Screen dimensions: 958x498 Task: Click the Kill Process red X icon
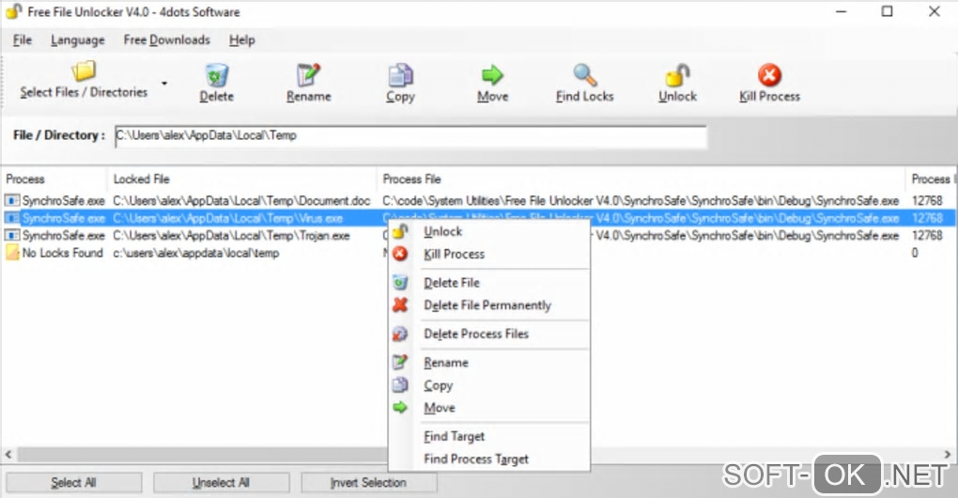point(769,75)
